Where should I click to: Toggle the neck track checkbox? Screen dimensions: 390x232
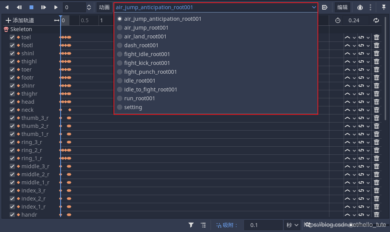point(12,110)
